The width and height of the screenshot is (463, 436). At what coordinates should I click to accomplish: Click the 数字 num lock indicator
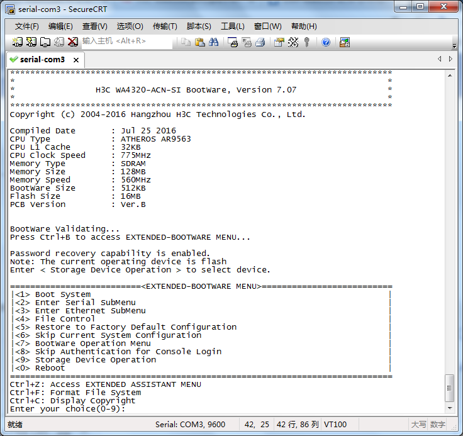[x=438, y=425]
